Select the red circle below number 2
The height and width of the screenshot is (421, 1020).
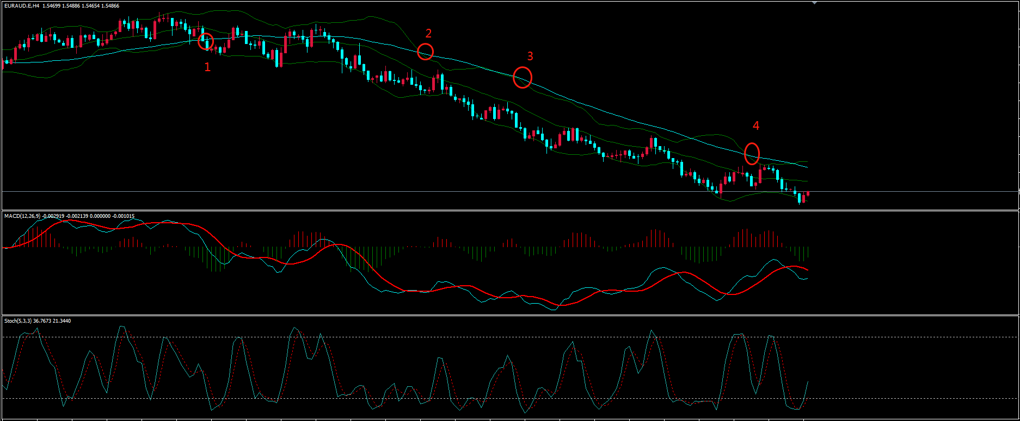tap(426, 52)
